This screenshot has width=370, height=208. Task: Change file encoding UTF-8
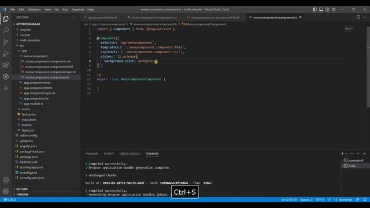tap(320, 199)
